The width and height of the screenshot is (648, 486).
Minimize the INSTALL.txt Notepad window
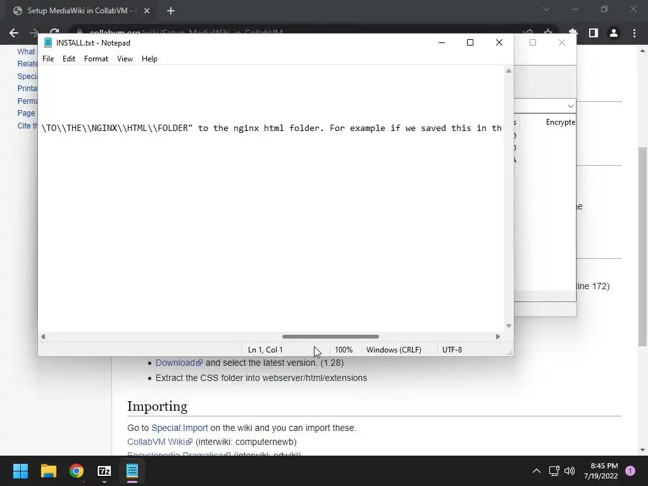[441, 42]
